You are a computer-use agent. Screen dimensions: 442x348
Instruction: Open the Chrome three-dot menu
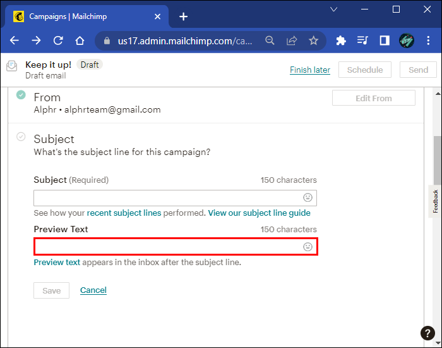(428, 40)
